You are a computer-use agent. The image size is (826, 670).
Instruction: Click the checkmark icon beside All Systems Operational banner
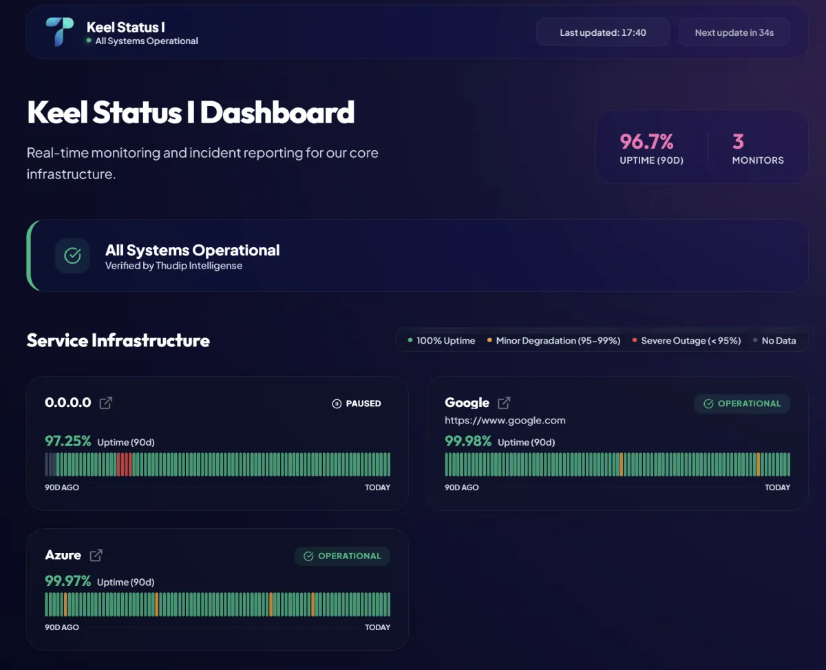point(72,255)
